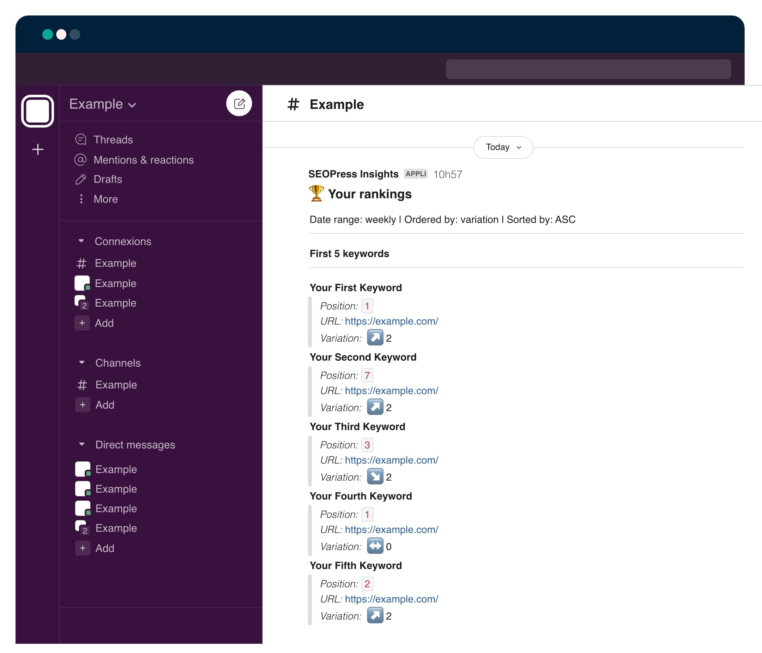Open Third Keyword URL link
This screenshot has width=762, height=653.
(x=392, y=460)
